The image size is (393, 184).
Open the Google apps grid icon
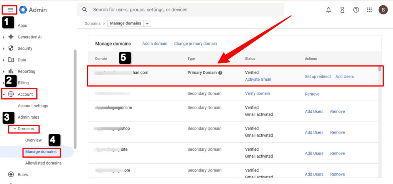pyautogui.click(x=370, y=10)
